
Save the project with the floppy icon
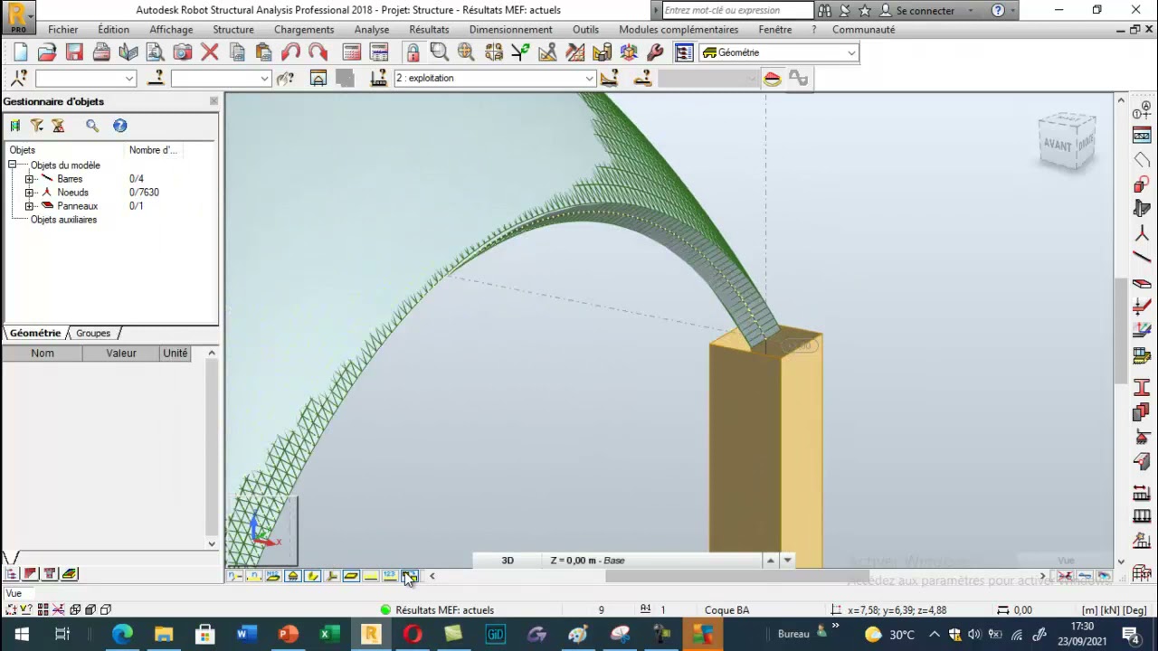[74, 52]
